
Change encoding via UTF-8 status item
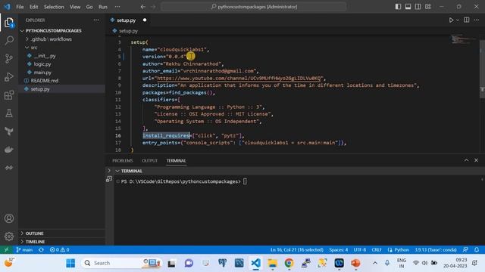360,250
